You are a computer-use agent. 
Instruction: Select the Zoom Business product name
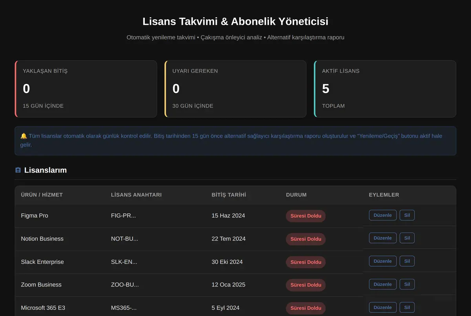pos(41,285)
